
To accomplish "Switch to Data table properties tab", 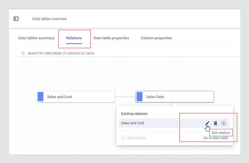I will pyautogui.click(x=111, y=38).
